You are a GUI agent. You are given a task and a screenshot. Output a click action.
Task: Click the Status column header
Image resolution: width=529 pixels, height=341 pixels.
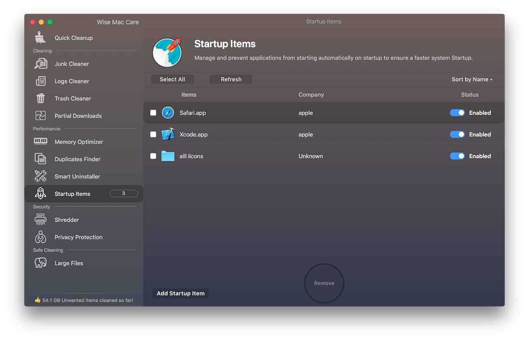point(470,94)
